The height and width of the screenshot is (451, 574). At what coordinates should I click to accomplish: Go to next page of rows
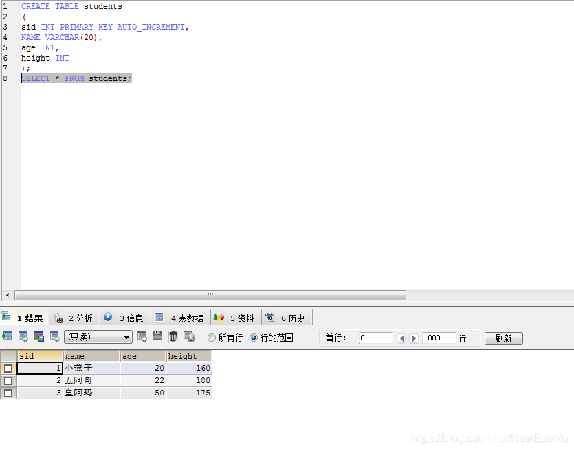pos(414,338)
